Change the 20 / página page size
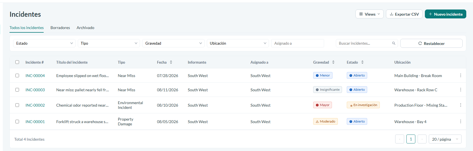 [x=445, y=139]
